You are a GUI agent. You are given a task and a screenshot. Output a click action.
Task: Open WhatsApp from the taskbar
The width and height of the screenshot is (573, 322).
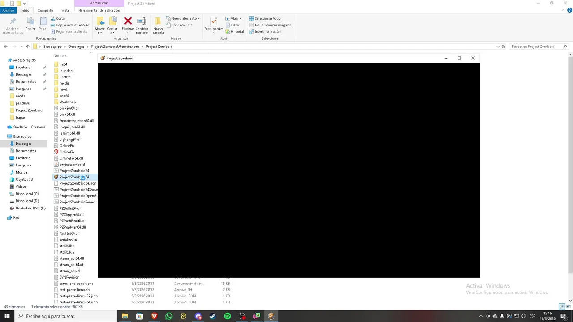click(x=169, y=316)
